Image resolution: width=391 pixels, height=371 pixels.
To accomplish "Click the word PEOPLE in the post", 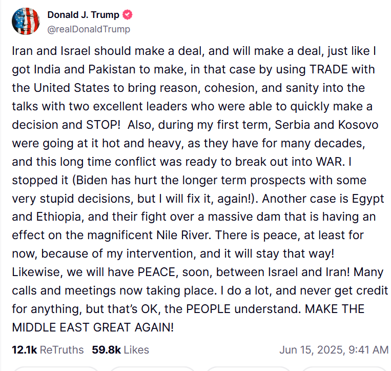I will [x=208, y=309].
